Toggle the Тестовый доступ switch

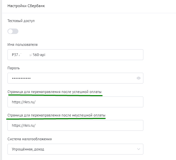coord(13,31)
